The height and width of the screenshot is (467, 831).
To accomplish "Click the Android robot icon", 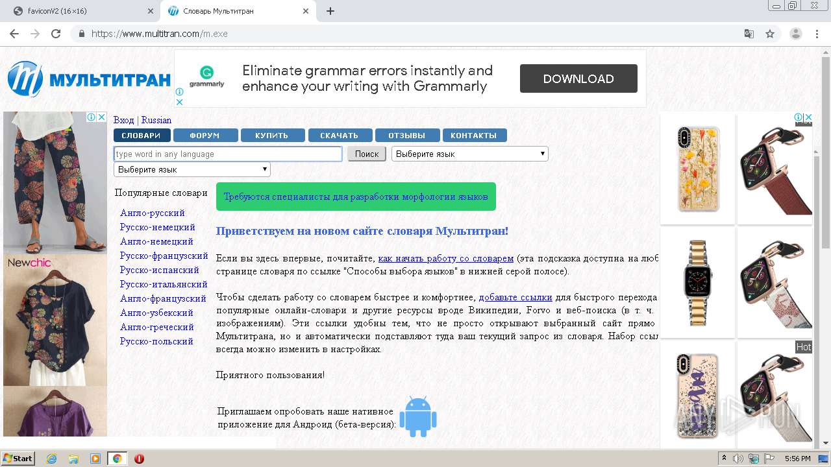I will [417, 416].
